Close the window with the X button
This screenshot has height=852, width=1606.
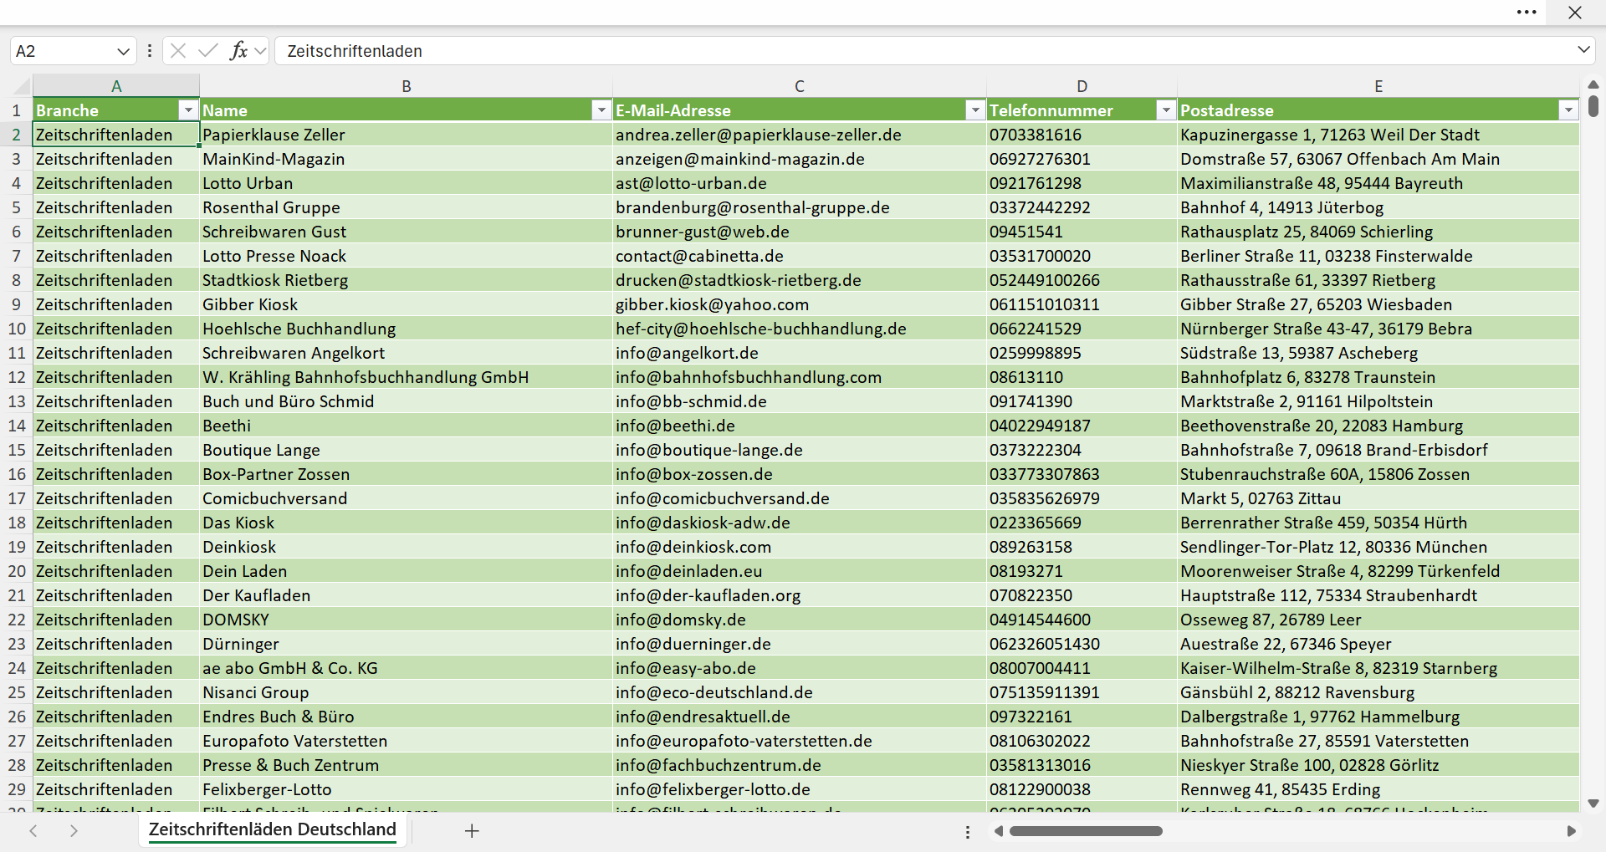click(1575, 13)
